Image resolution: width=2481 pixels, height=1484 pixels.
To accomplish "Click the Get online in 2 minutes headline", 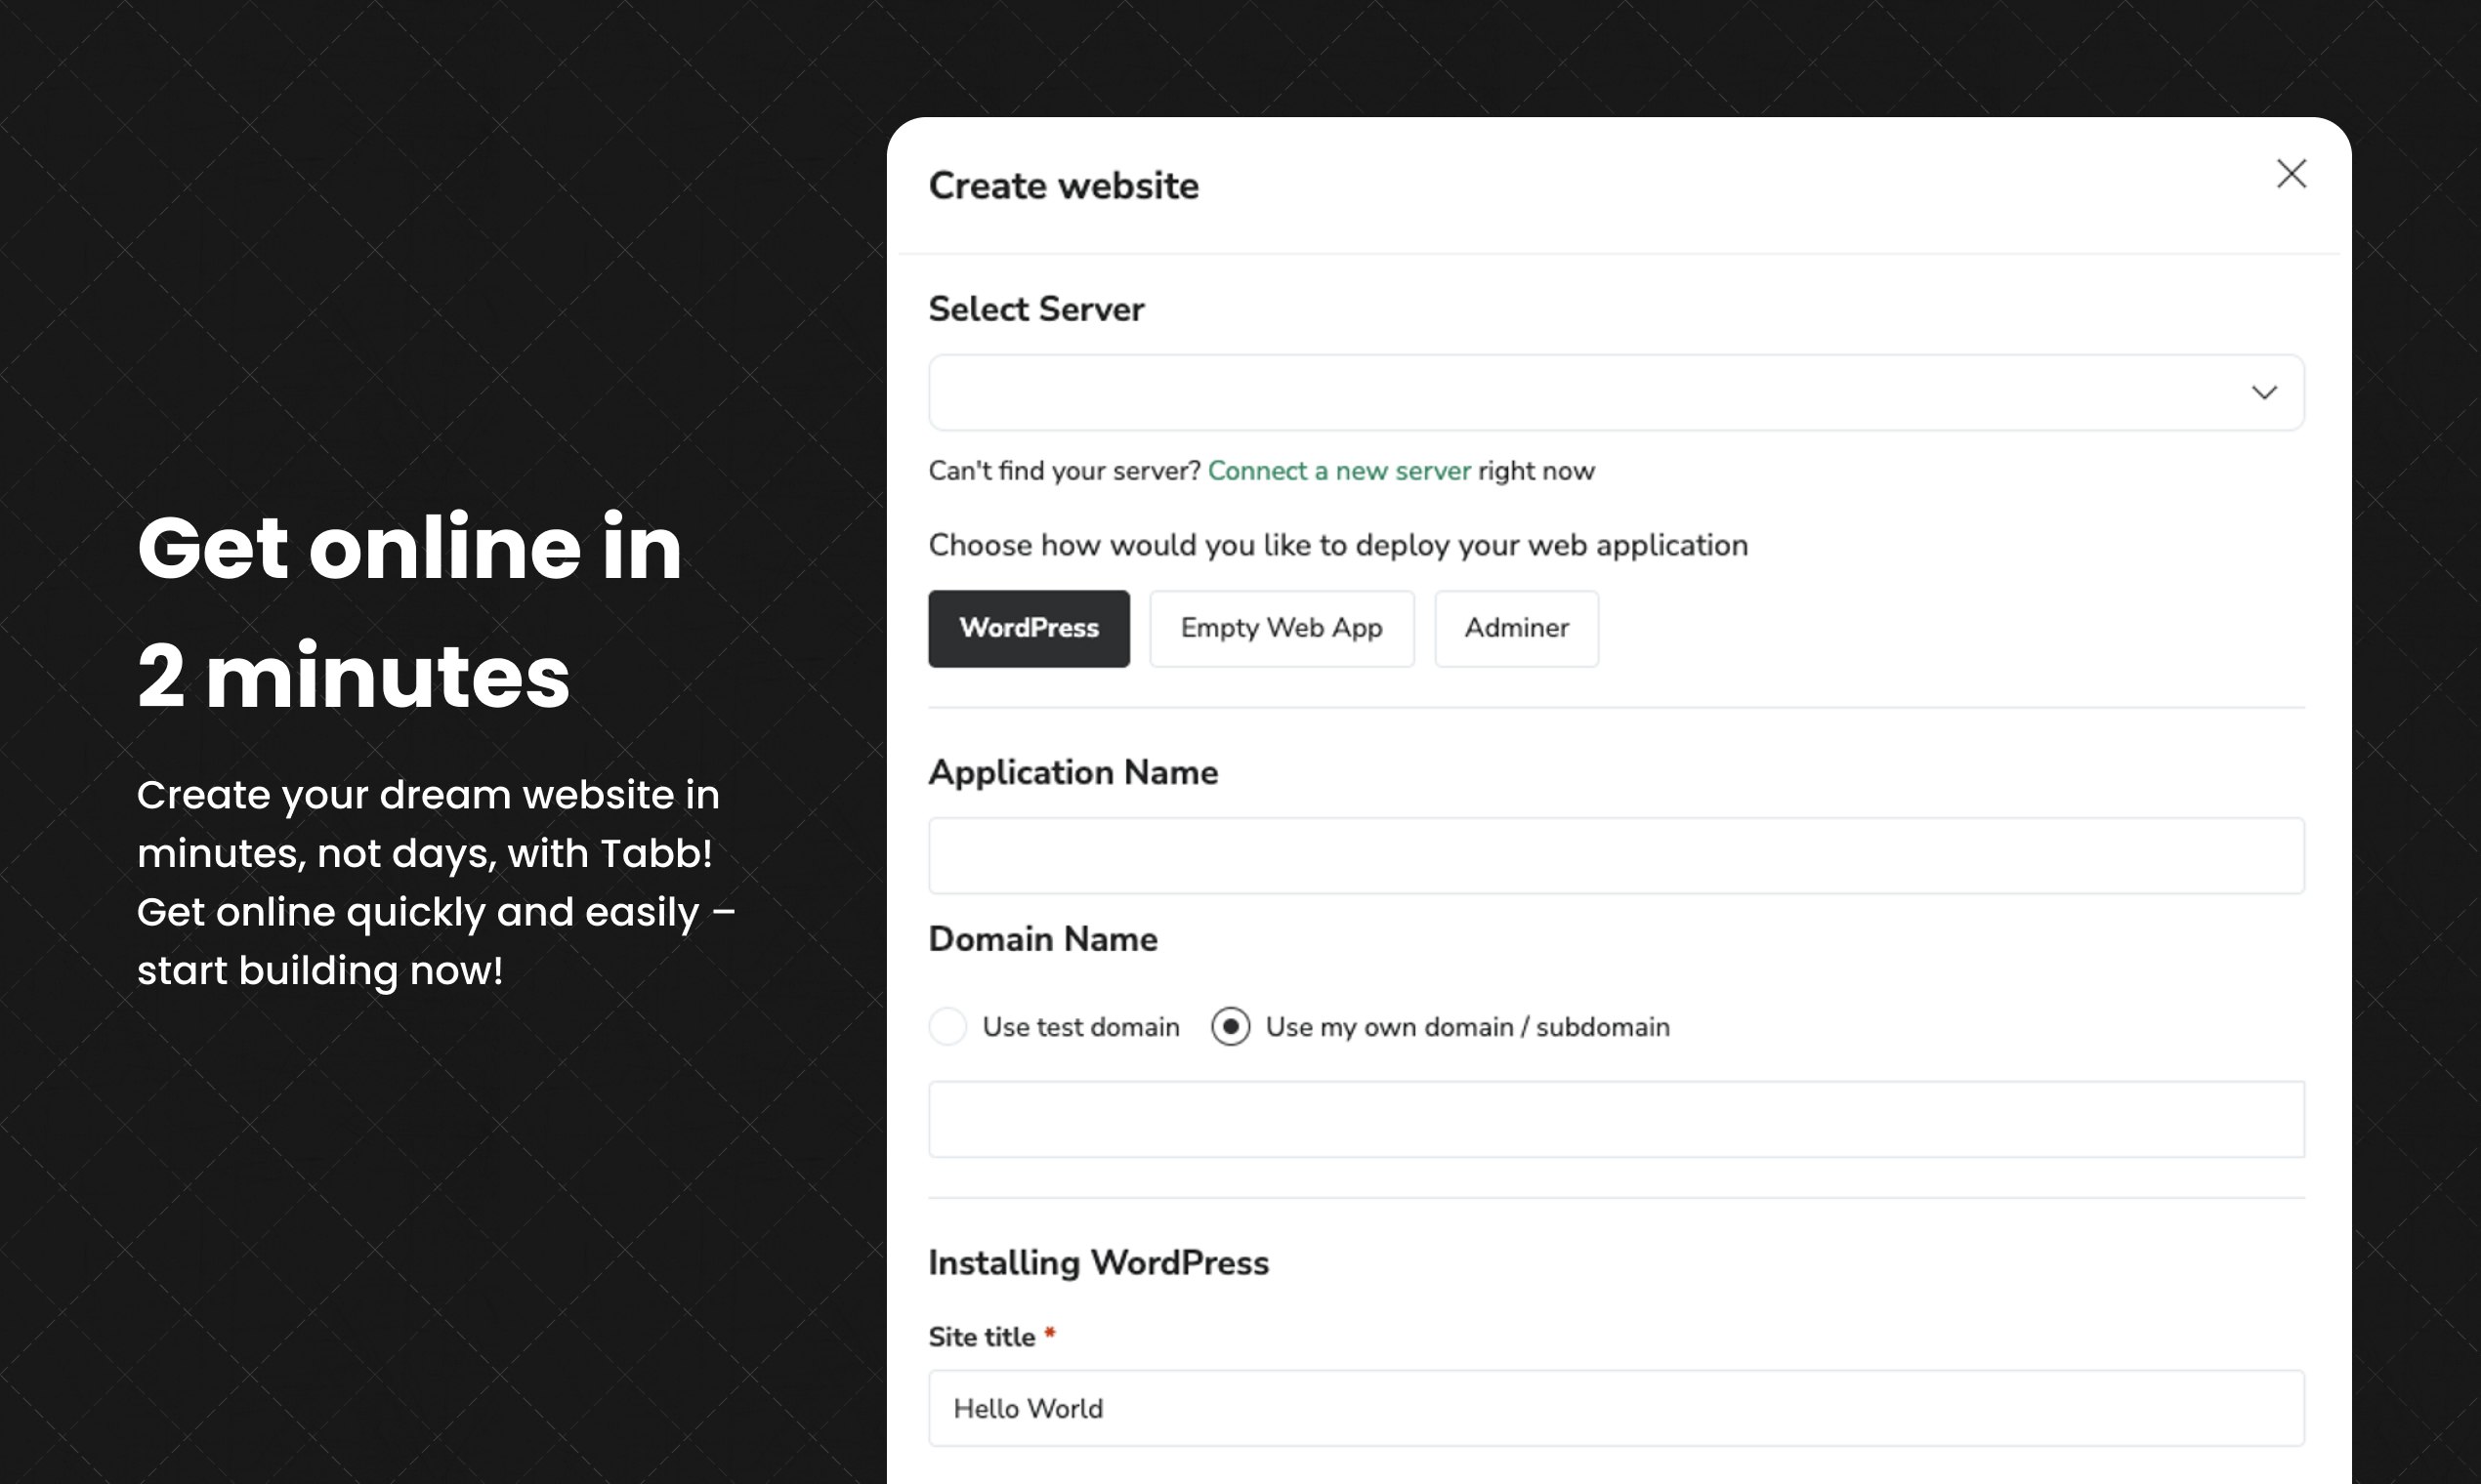I will 409,611.
